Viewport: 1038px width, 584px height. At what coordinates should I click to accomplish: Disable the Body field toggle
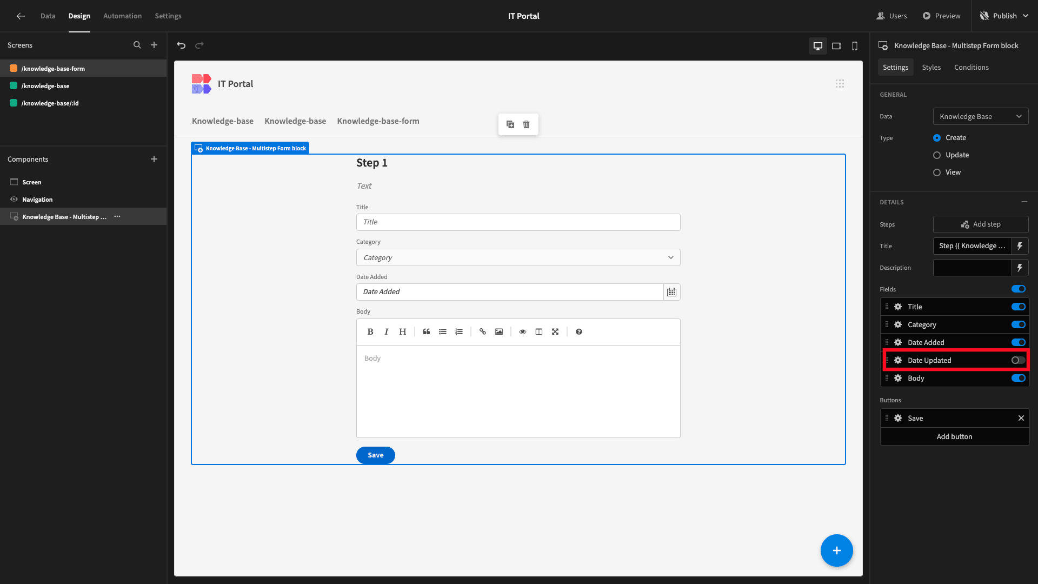1019,378
